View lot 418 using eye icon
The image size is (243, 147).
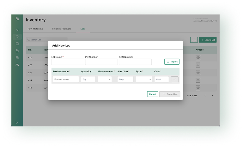198,58
